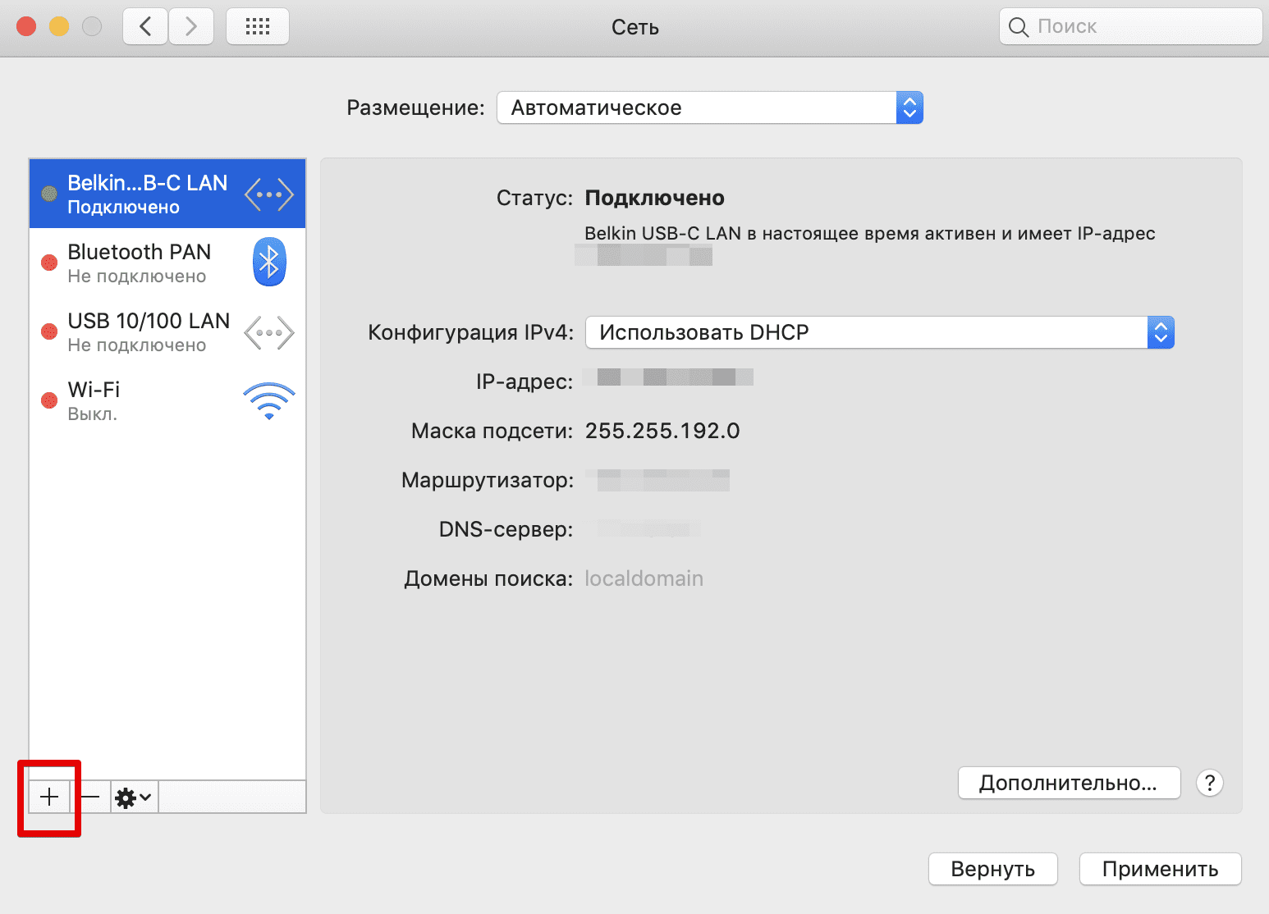Screen dimensions: 1269x914
Task: Click the Дополнительно… button
Action: (x=1068, y=783)
